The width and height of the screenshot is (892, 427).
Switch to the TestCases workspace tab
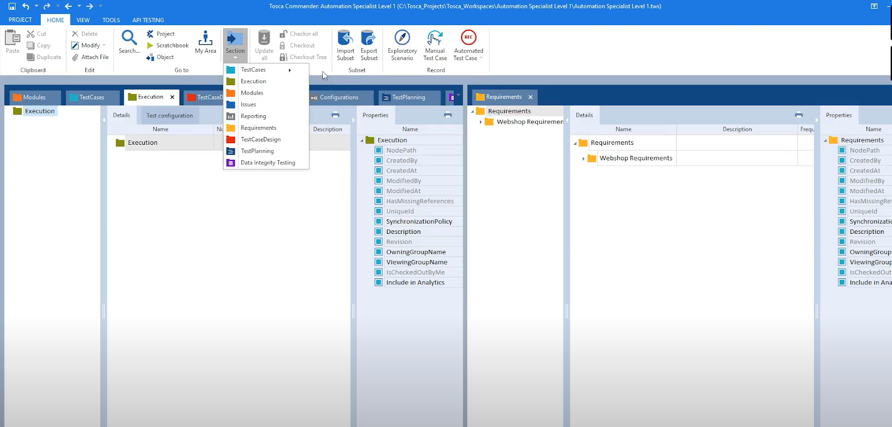pos(91,97)
